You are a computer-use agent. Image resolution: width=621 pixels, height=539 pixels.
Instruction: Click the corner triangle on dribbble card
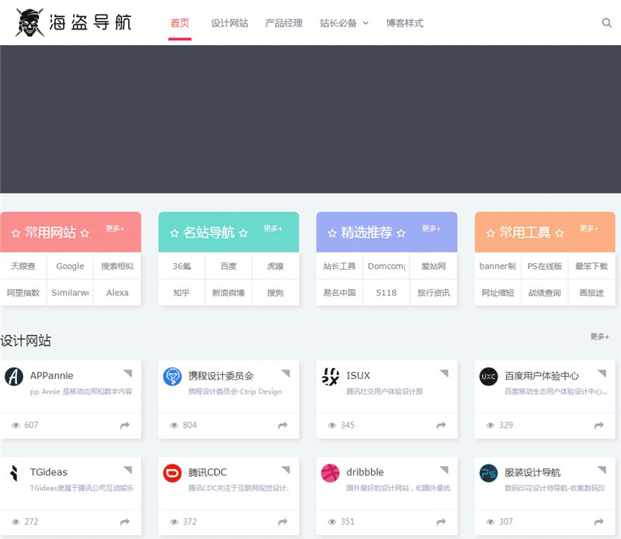tap(444, 470)
